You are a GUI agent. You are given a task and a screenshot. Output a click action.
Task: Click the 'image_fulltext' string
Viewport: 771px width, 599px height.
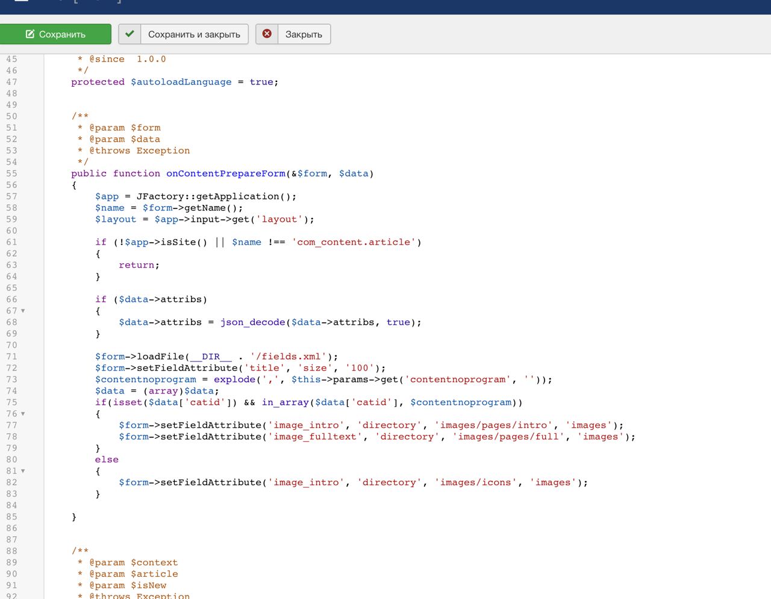click(315, 437)
